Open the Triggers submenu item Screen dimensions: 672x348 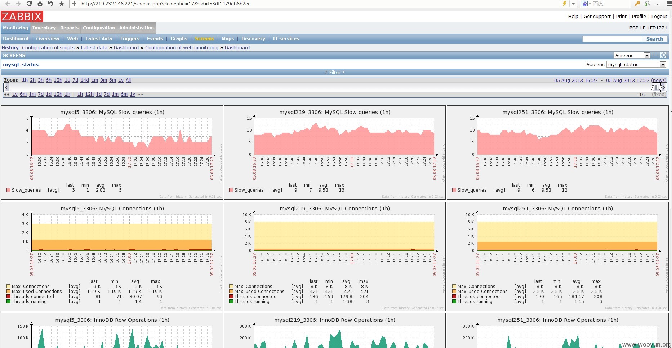click(129, 38)
